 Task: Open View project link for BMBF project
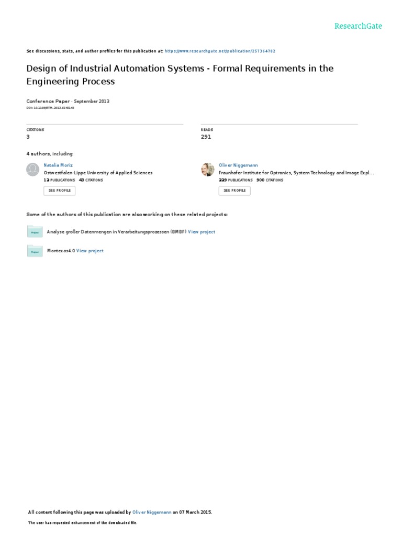(201, 232)
